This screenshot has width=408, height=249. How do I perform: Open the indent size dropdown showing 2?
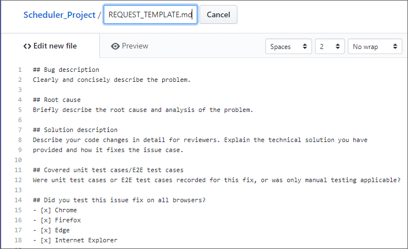tap(329, 46)
